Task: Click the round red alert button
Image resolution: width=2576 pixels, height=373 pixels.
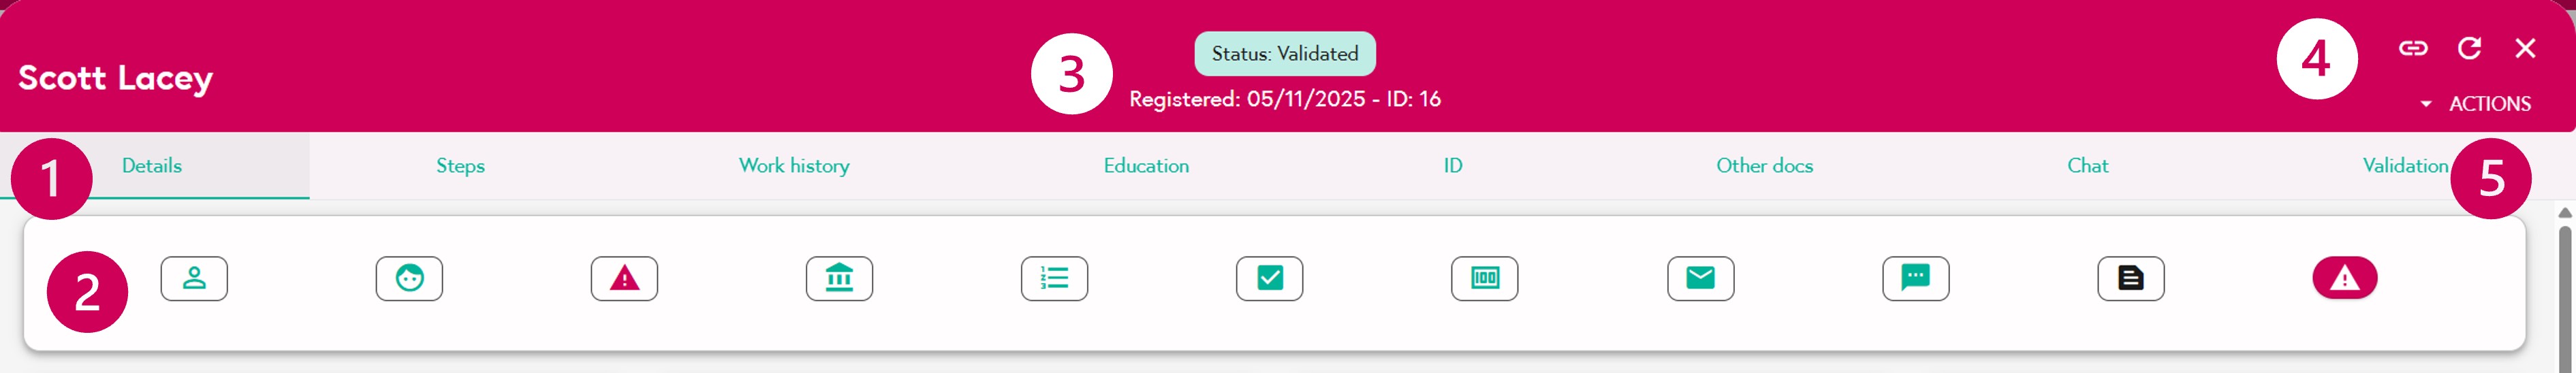Action: coord(2344,278)
